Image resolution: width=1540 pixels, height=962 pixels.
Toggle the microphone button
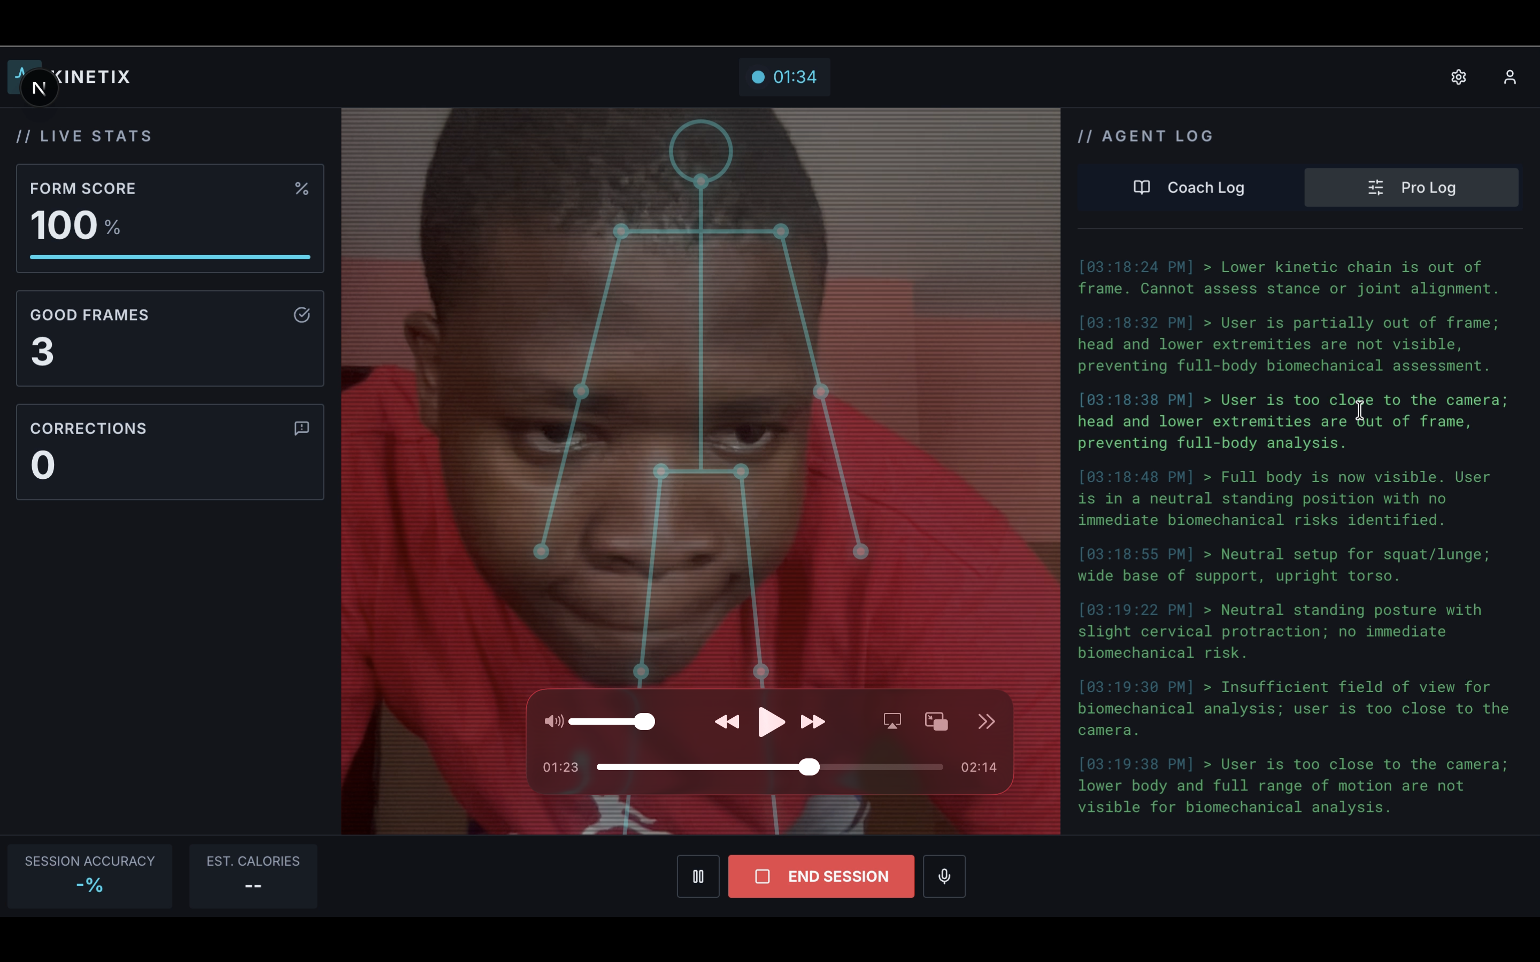[x=944, y=876]
